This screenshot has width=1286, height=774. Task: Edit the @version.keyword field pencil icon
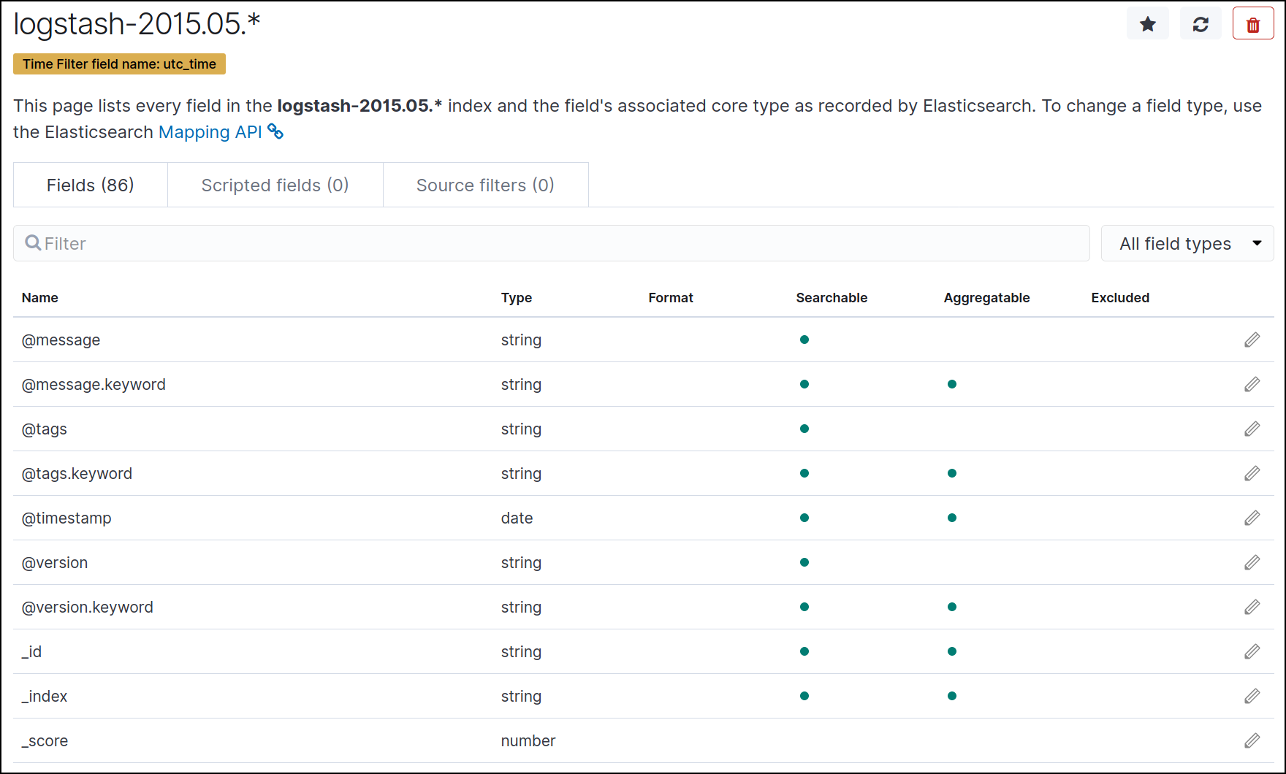pyautogui.click(x=1252, y=607)
